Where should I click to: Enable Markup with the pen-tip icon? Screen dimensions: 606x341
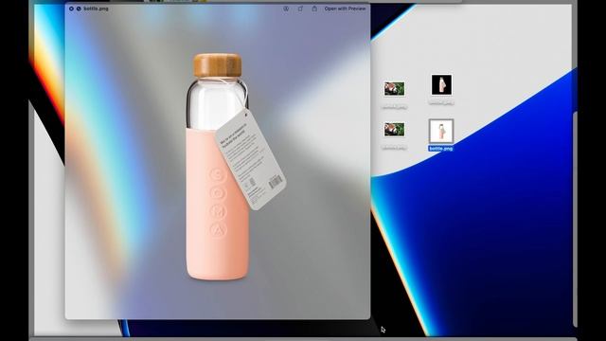pos(286,9)
